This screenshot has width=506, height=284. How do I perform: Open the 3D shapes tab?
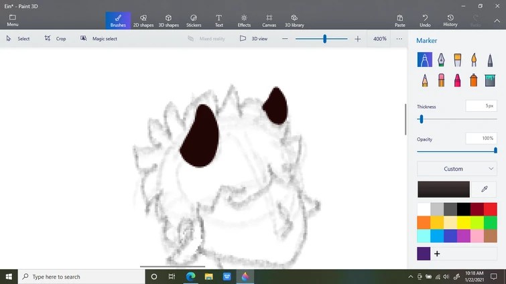pos(168,20)
